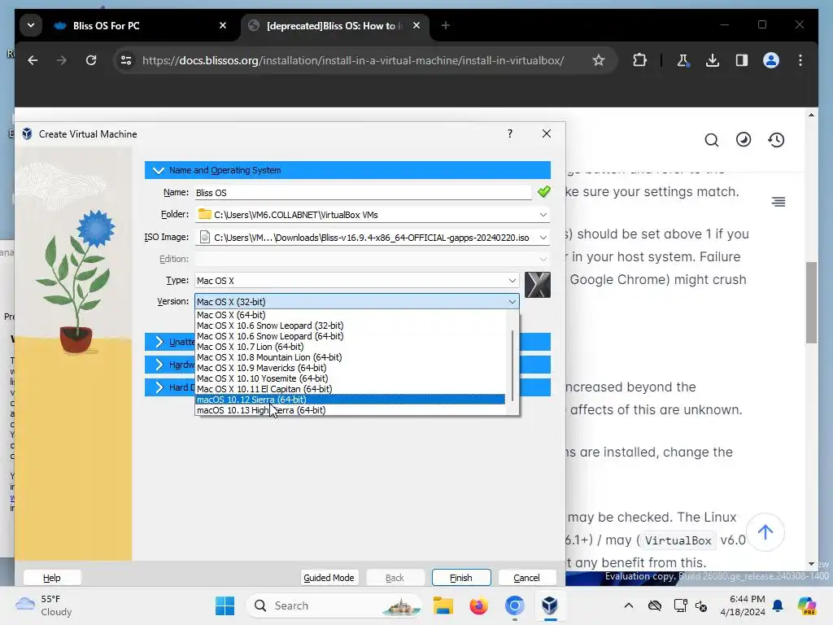This screenshot has width=833, height=625.
Task: Switch to Guided Mode
Action: (329, 578)
